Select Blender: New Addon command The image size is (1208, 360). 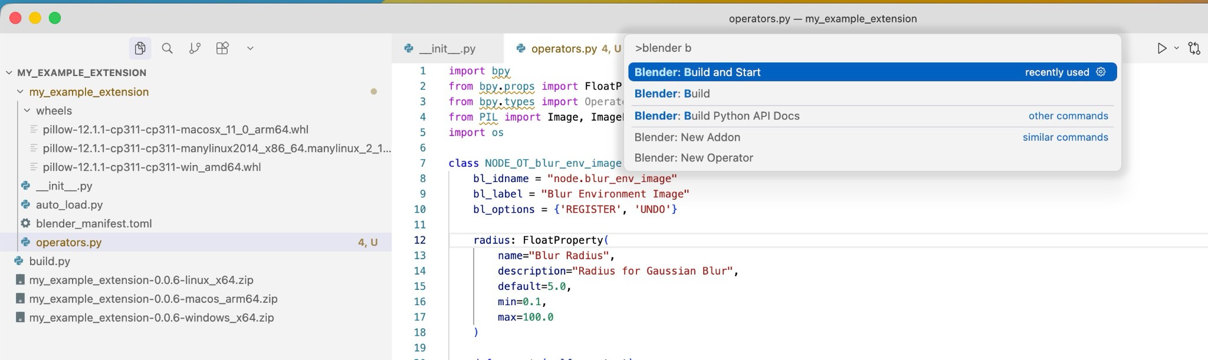(x=872, y=137)
